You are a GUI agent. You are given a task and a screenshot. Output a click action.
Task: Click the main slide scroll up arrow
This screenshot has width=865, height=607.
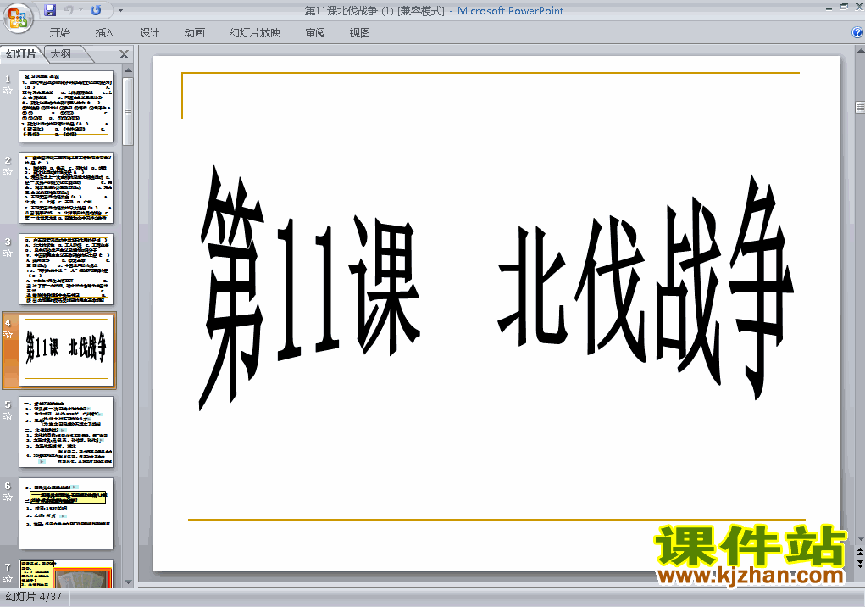pos(860,52)
